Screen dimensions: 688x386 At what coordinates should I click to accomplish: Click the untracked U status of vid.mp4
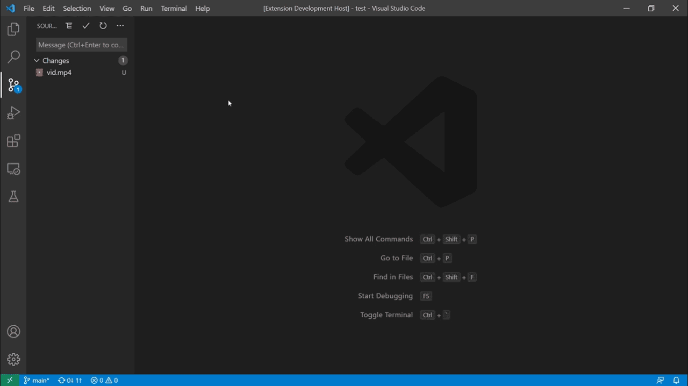(124, 73)
